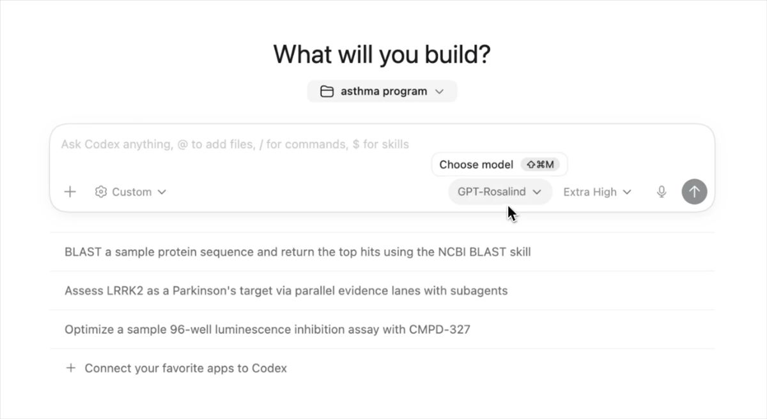Click the folder icon on the asthma program chip
Viewport: 767px width, 419px height.
325,91
